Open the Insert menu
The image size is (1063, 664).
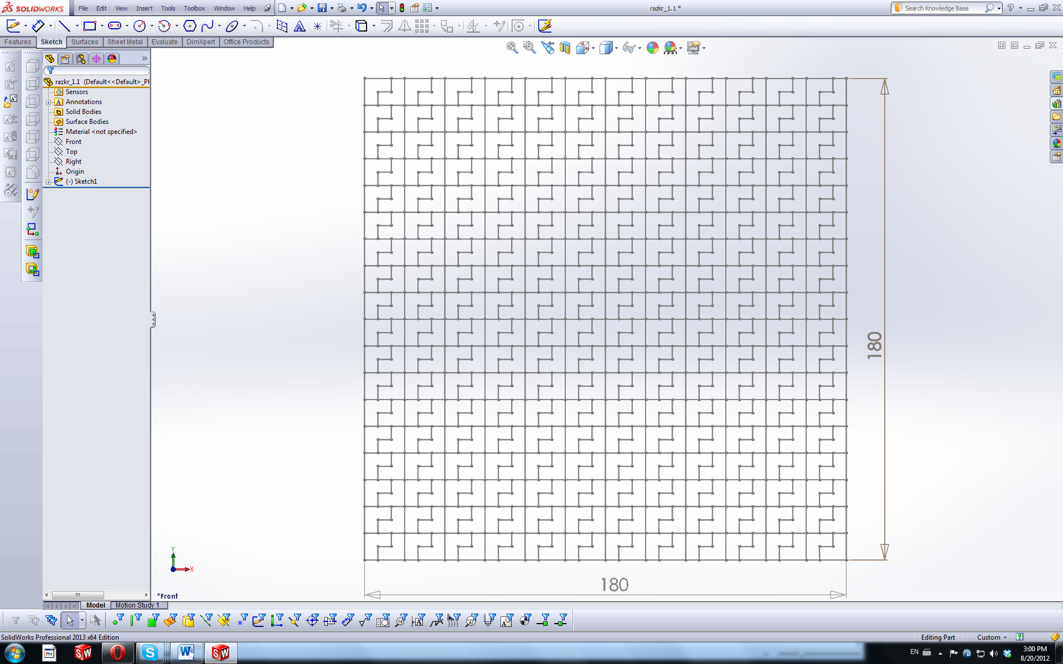click(144, 8)
